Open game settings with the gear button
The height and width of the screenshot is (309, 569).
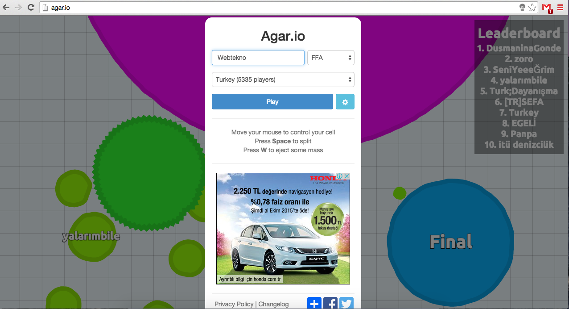pos(345,102)
